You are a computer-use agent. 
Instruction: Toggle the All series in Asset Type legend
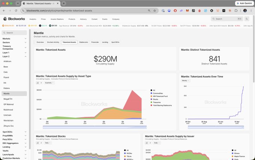[153, 90]
